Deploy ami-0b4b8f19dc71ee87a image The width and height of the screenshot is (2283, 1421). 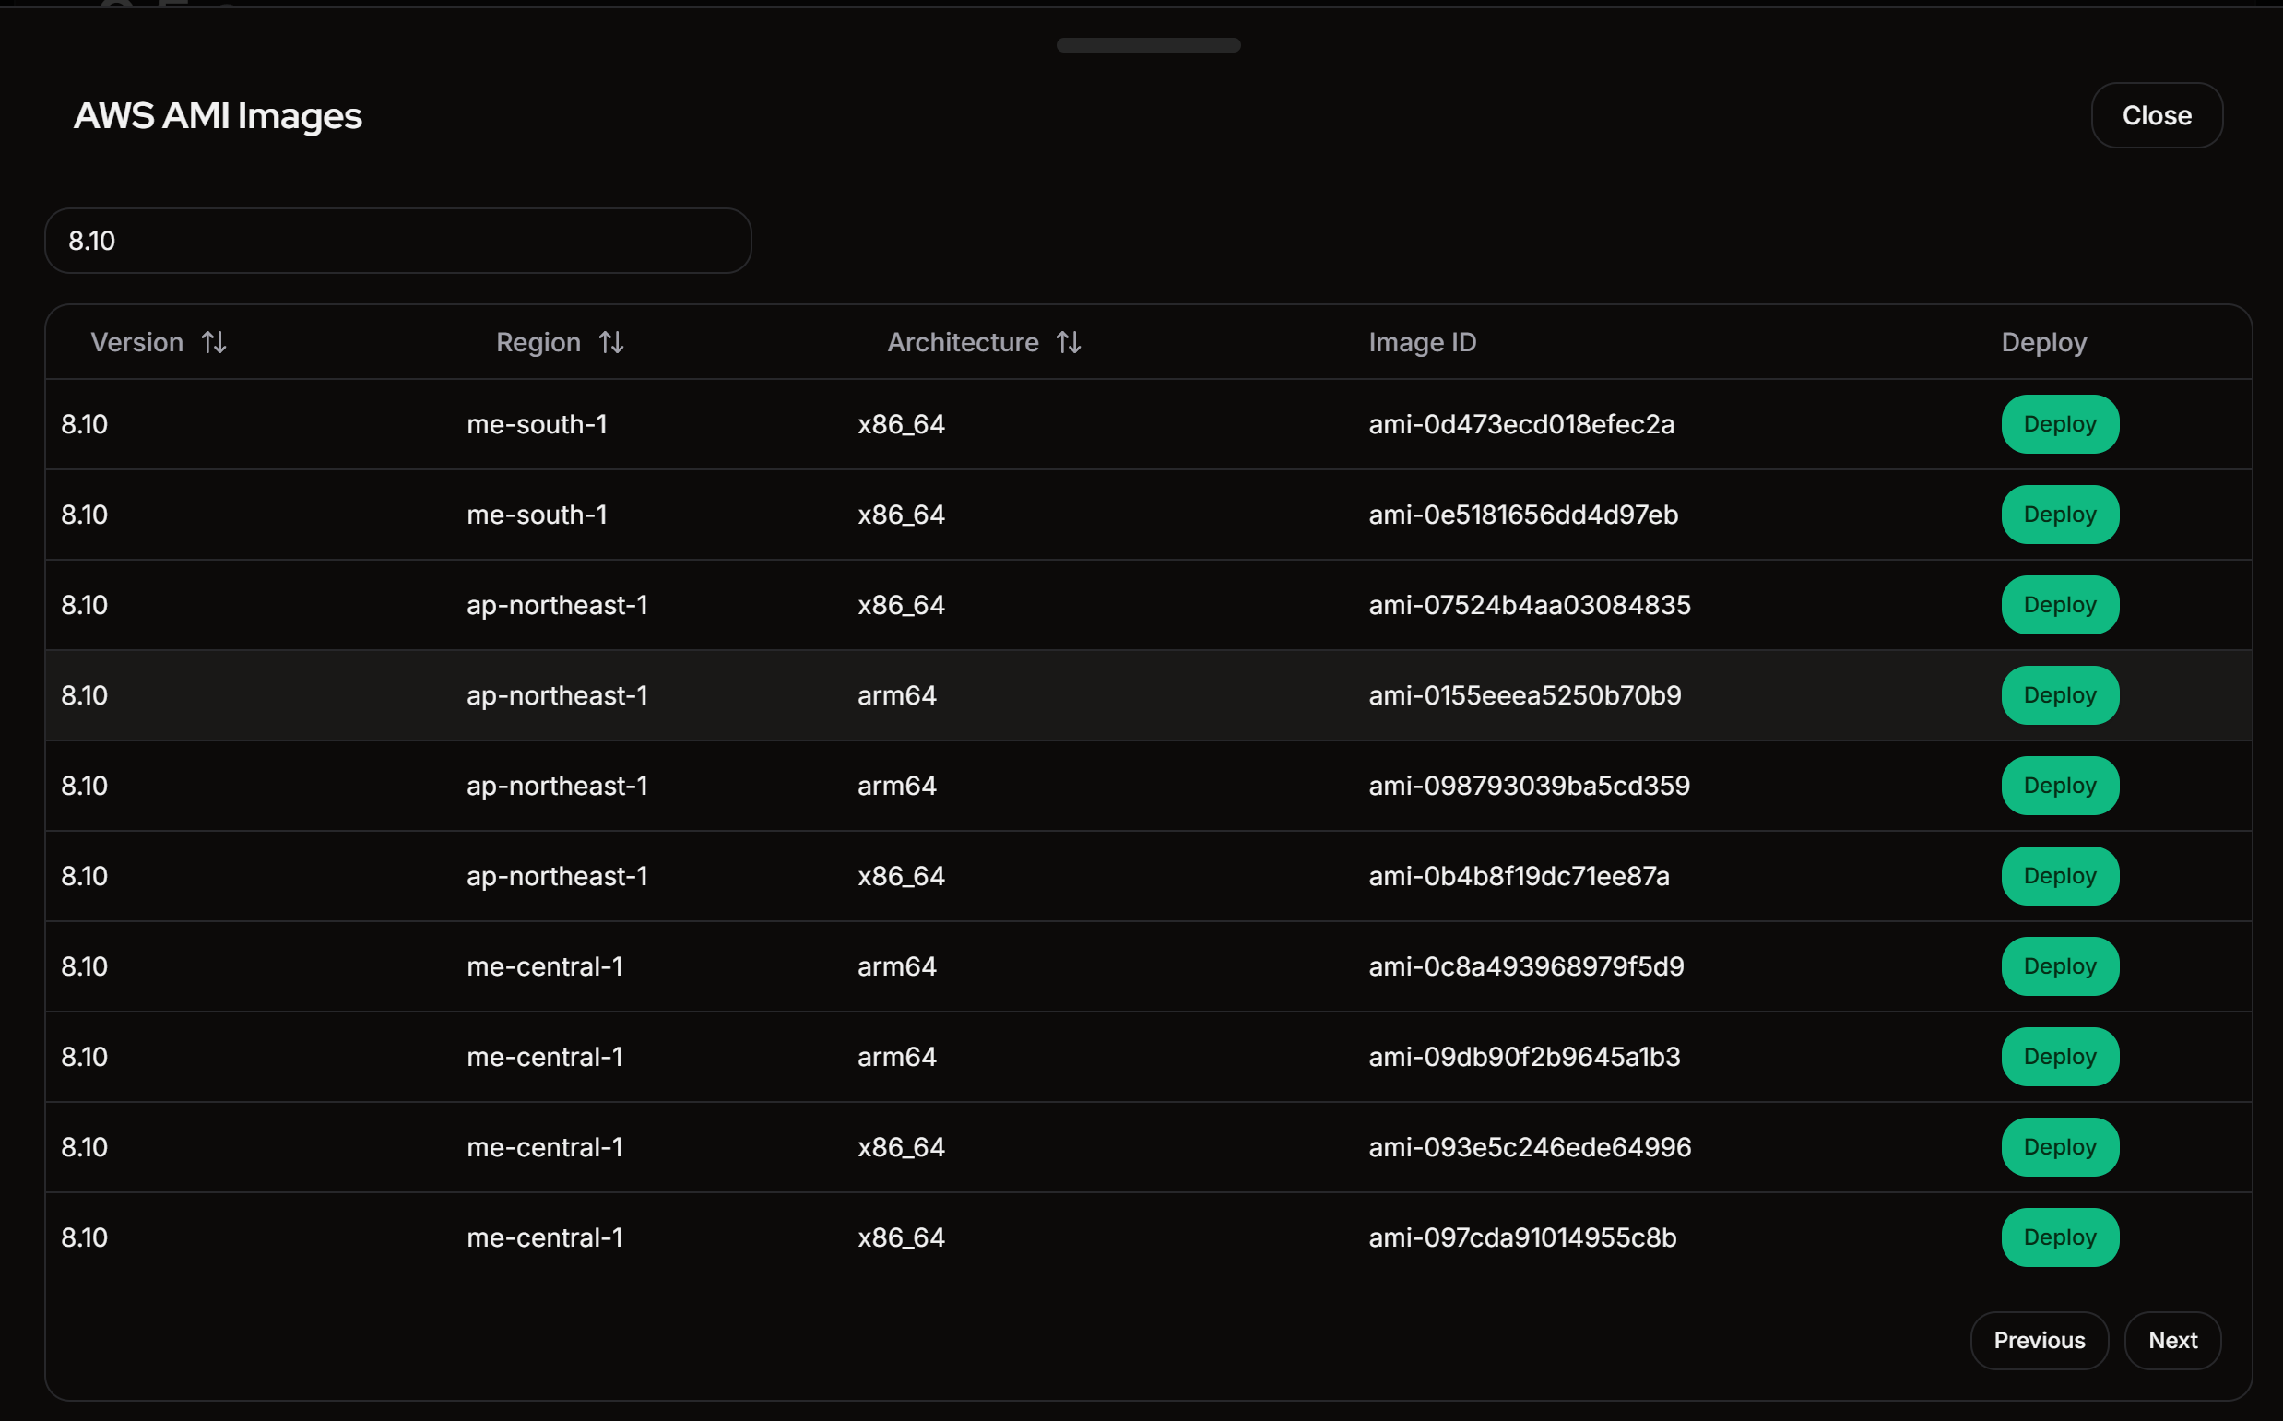tap(2059, 876)
